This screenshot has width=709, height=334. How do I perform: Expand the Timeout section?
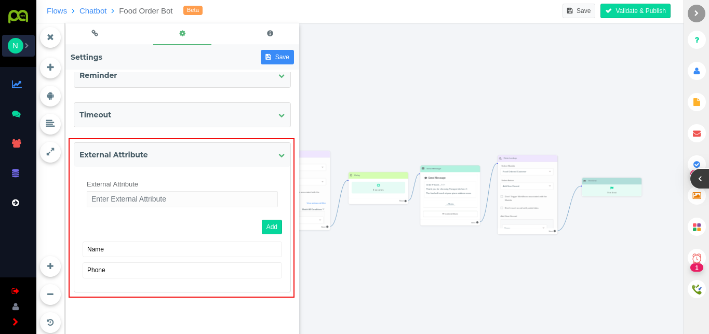click(x=281, y=115)
